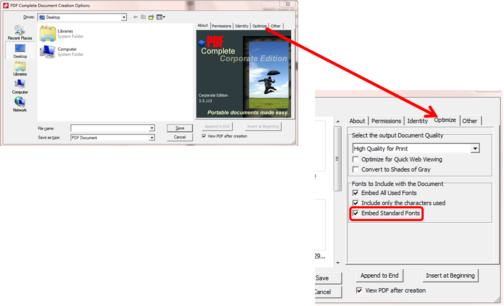Image resolution: width=504 pixels, height=306 pixels.
Task: Expand the File name dropdown arrow
Action: pyautogui.click(x=152, y=128)
